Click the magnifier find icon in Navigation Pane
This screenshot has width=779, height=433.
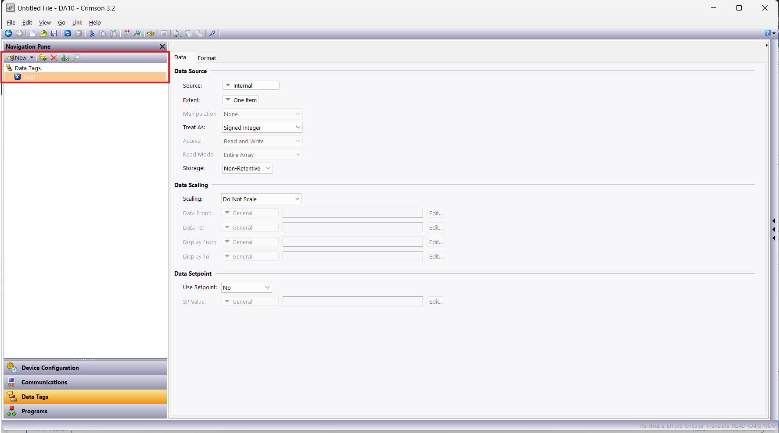[76, 57]
